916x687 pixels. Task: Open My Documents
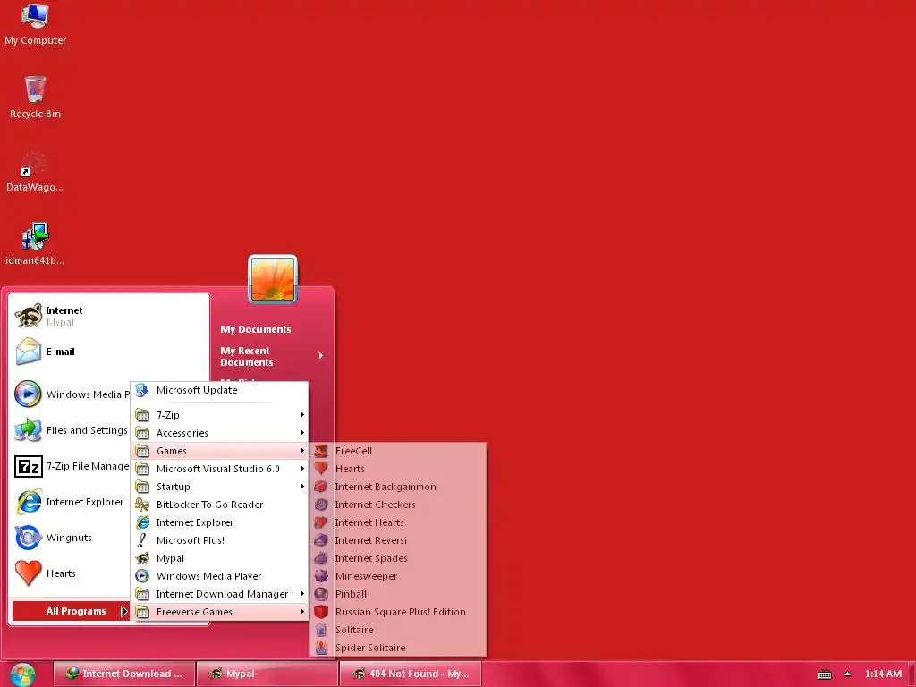click(255, 329)
